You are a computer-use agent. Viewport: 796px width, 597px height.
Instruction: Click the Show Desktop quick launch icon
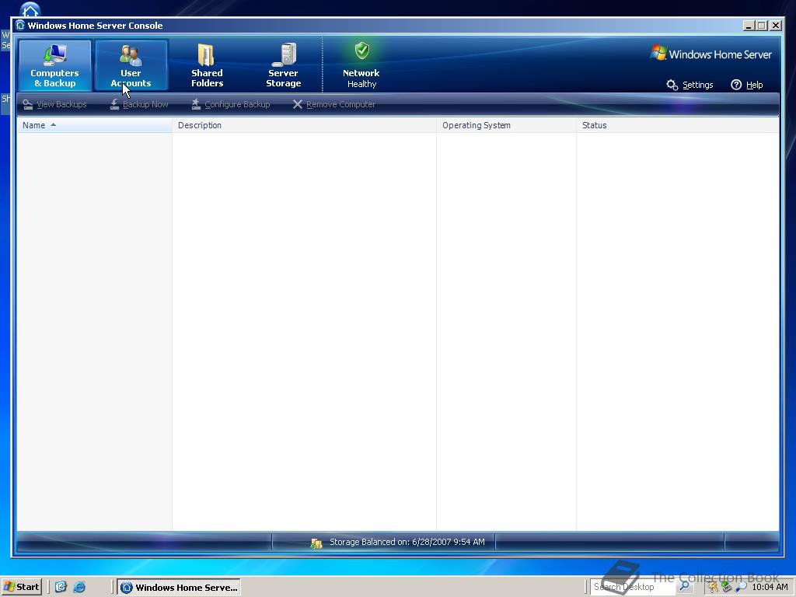[61, 587]
